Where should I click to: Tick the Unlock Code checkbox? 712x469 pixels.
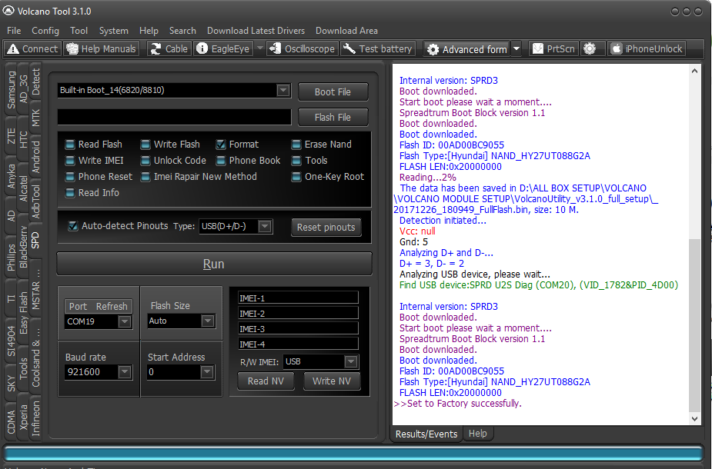[145, 161]
